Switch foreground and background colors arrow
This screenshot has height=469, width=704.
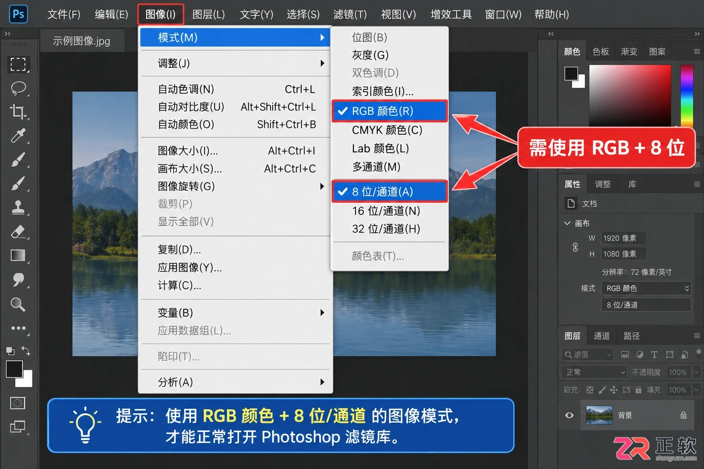point(26,351)
